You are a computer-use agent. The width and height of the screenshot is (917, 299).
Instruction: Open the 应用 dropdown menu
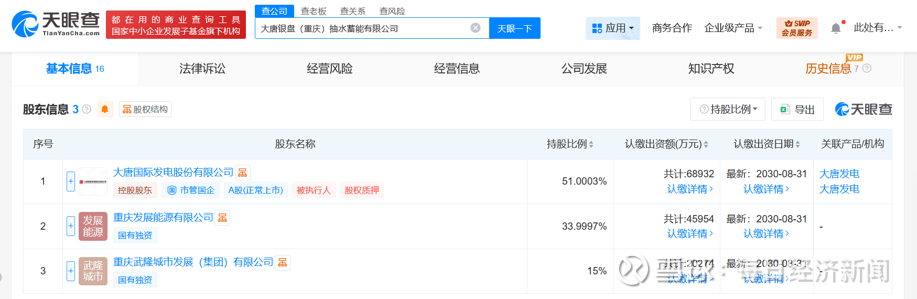613,28
